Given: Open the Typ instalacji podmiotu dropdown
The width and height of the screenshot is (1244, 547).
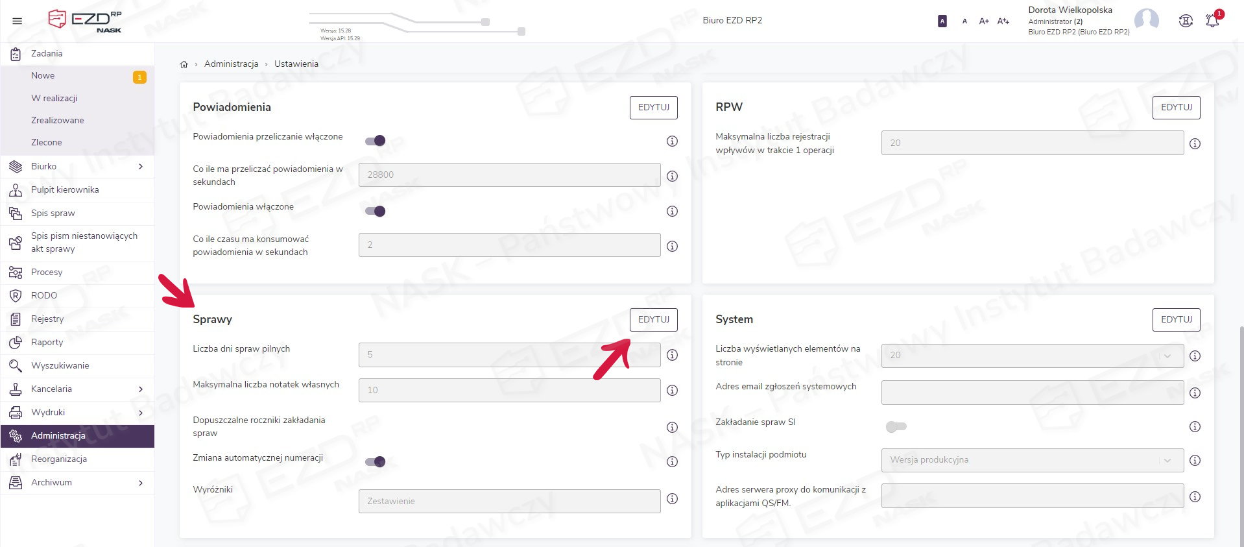Looking at the screenshot, I should [1031, 460].
